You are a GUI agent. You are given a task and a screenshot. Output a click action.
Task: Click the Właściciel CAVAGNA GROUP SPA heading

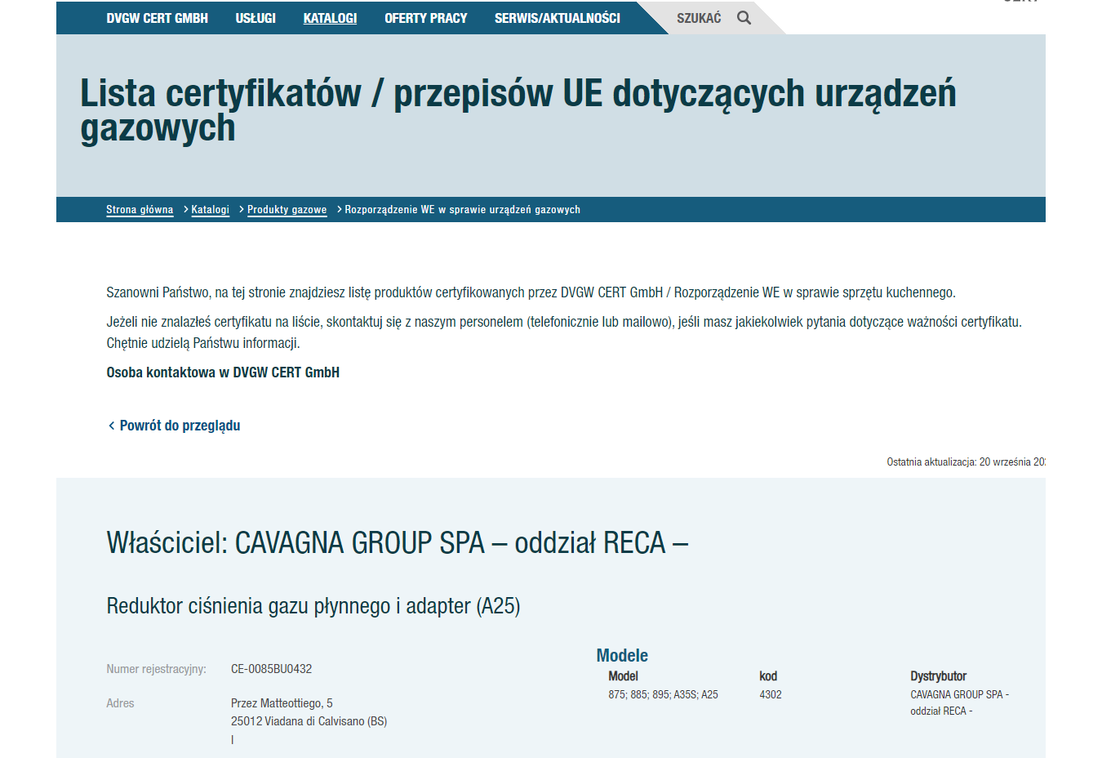(x=397, y=543)
